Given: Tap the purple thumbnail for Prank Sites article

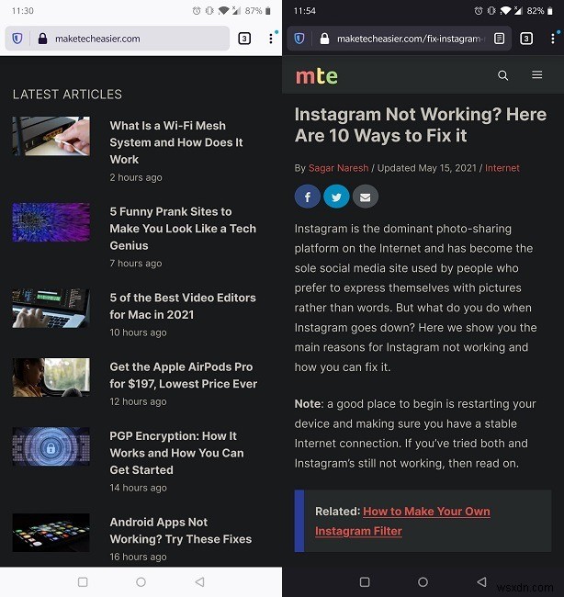Looking at the screenshot, I should click(x=51, y=222).
